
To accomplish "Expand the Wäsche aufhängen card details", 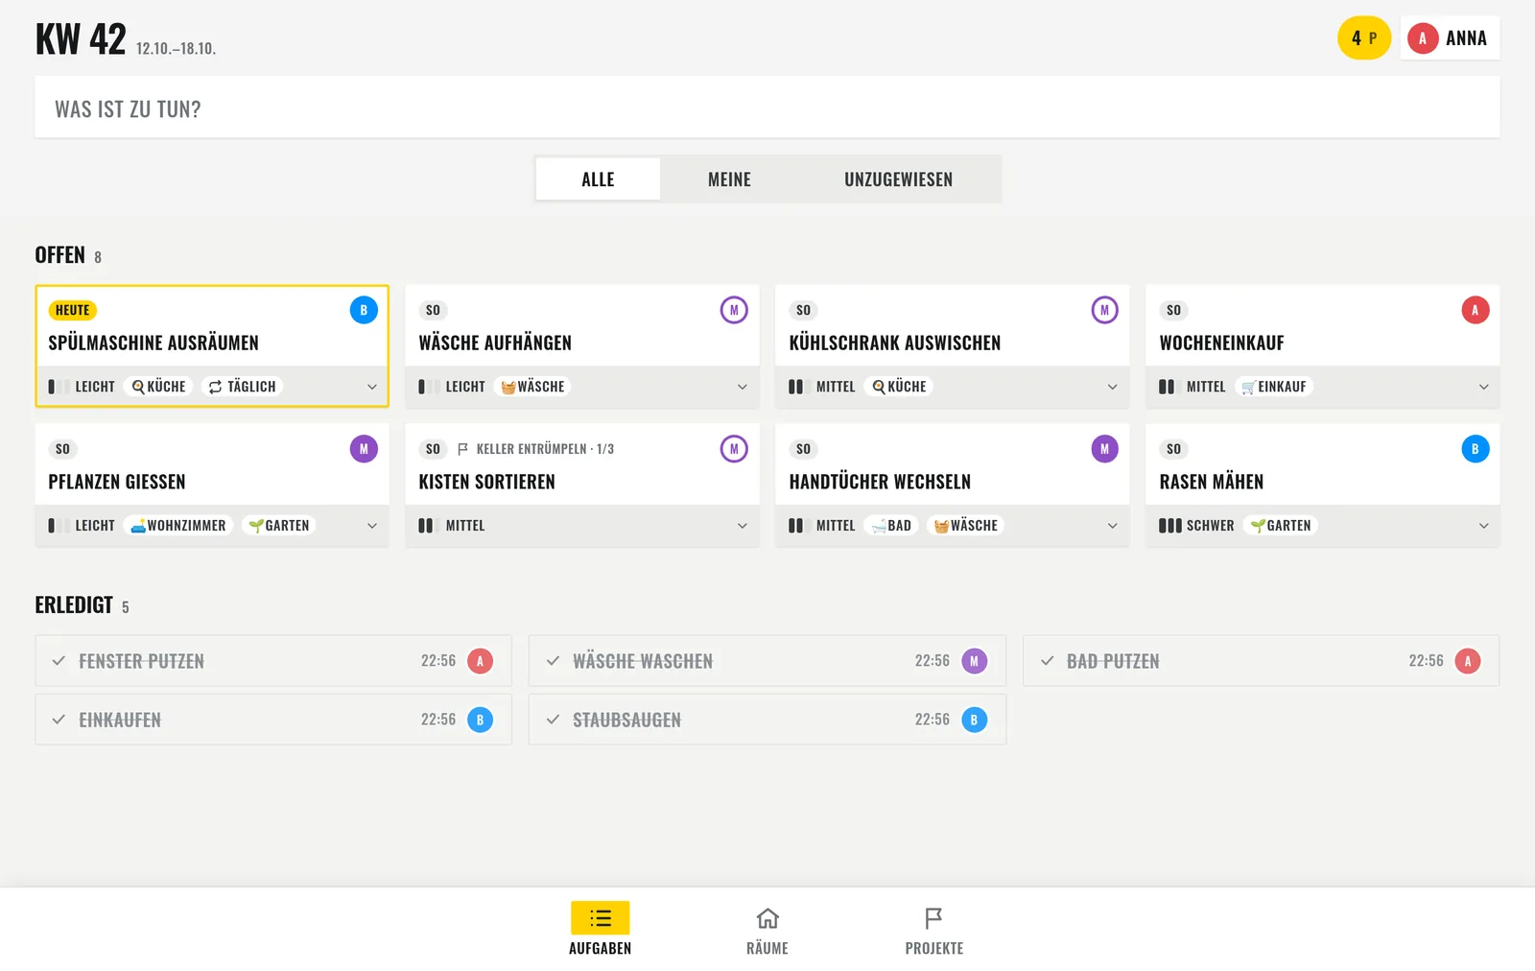I will tap(743, 387).
